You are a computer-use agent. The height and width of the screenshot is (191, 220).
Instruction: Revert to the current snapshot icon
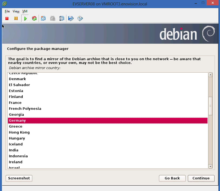53,18
